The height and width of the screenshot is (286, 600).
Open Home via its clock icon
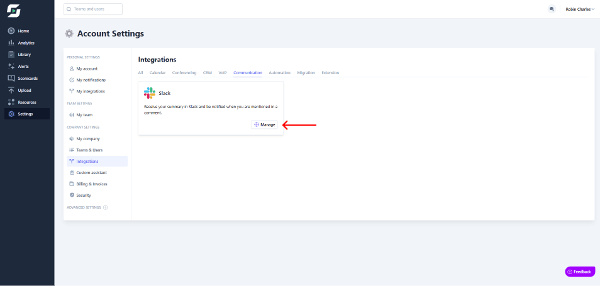pyautogui.click(x=11, y=31)
